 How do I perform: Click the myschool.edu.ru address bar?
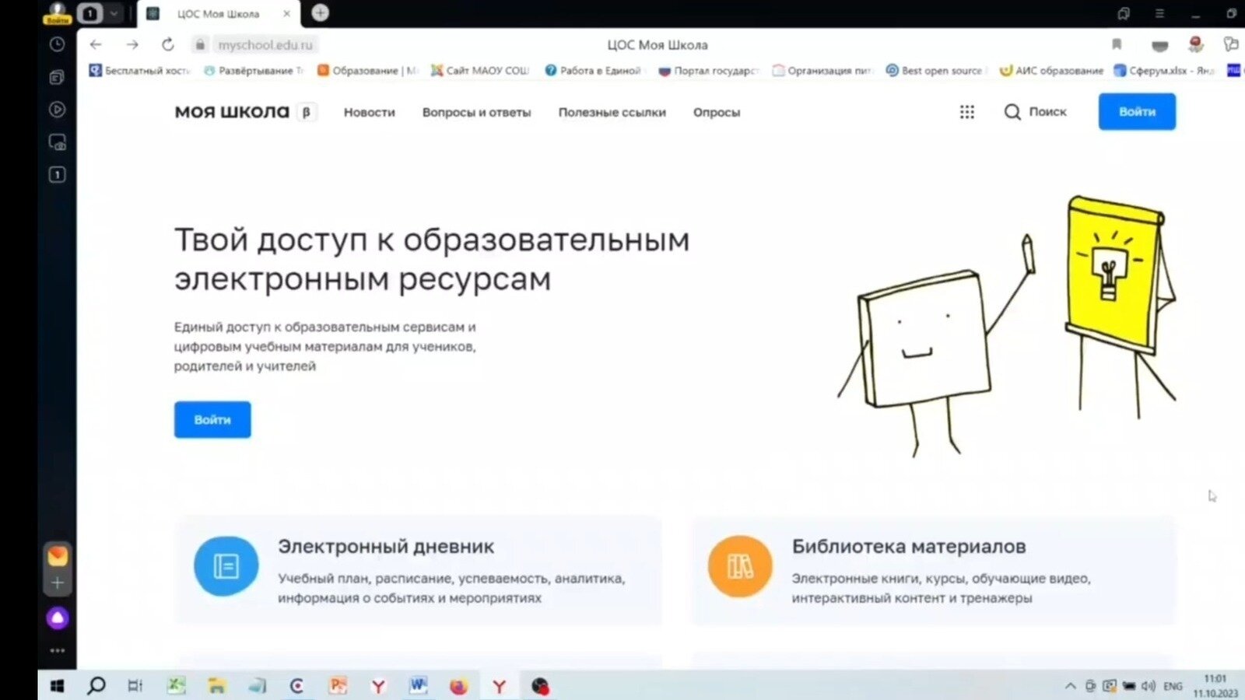[x=265, y=45]
